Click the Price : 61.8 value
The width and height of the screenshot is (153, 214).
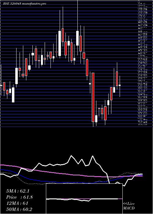pyautogui.click(x=19, y=197)
